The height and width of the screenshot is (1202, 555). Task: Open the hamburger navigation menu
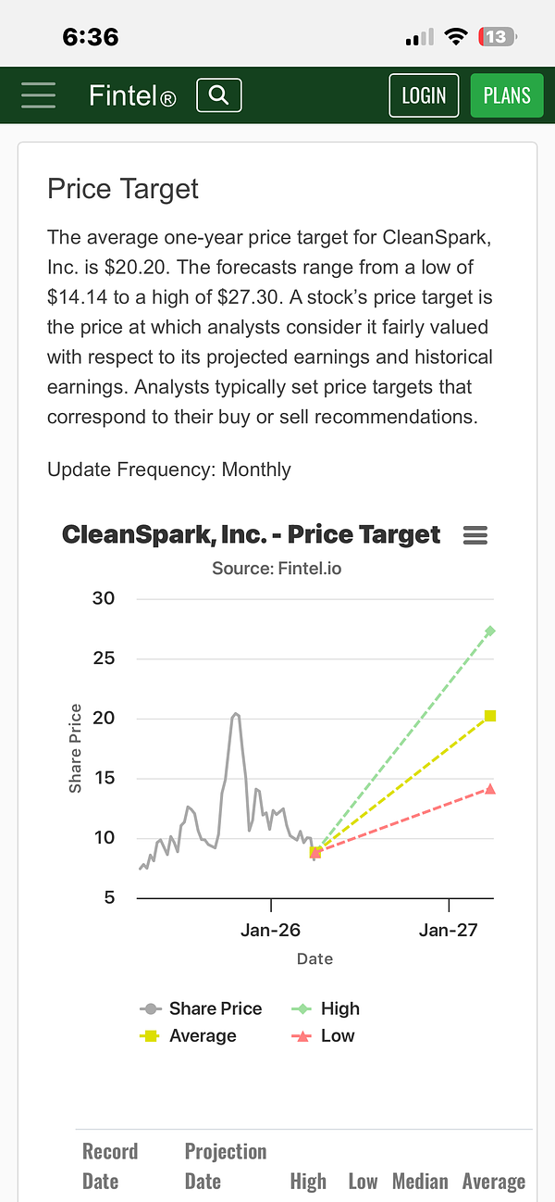[38, 95]
